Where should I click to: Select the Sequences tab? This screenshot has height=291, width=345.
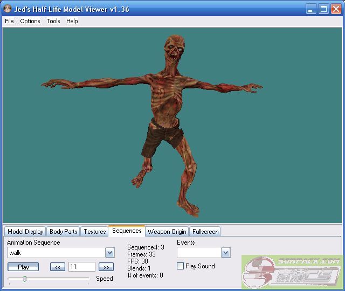point(127,231)
